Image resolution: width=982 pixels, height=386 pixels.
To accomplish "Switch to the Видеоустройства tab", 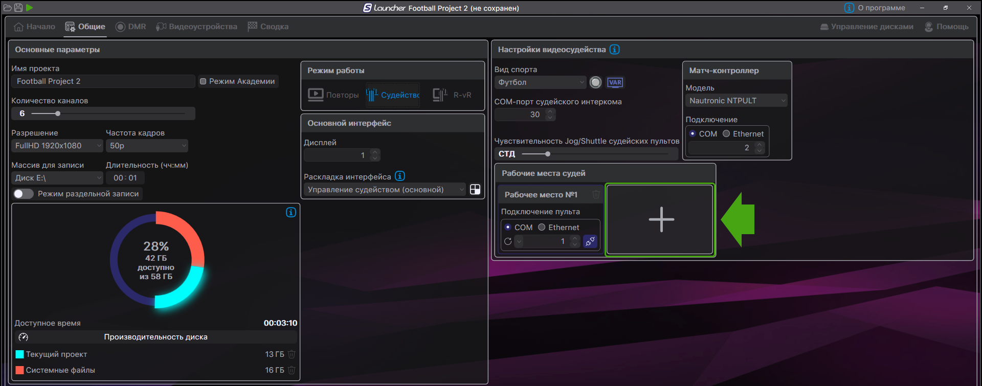I will [x=197, y=27].
